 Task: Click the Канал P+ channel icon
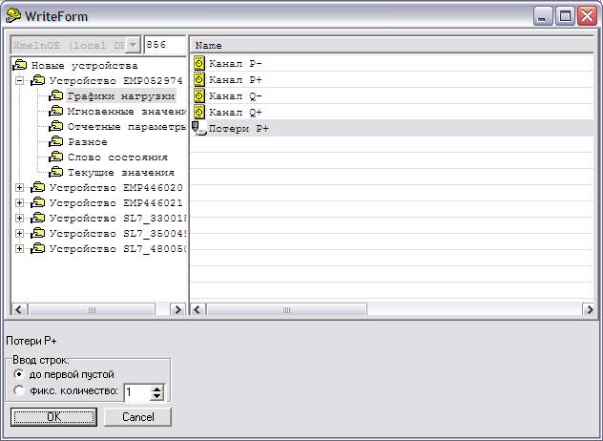pyautogui.click(x=199, y=80)
